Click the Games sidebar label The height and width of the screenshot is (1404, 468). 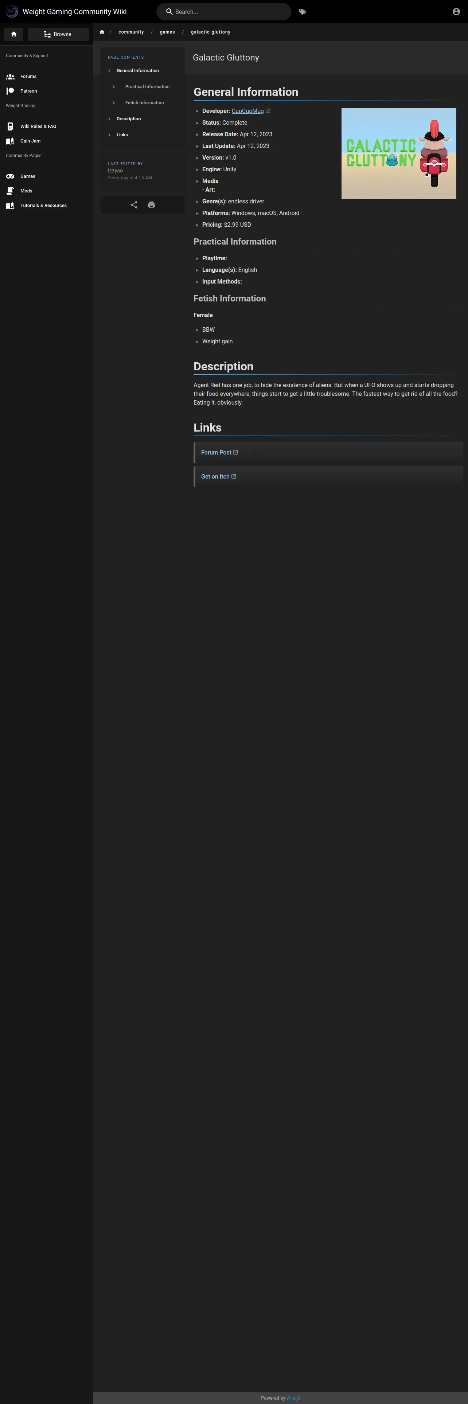(28, 176)
